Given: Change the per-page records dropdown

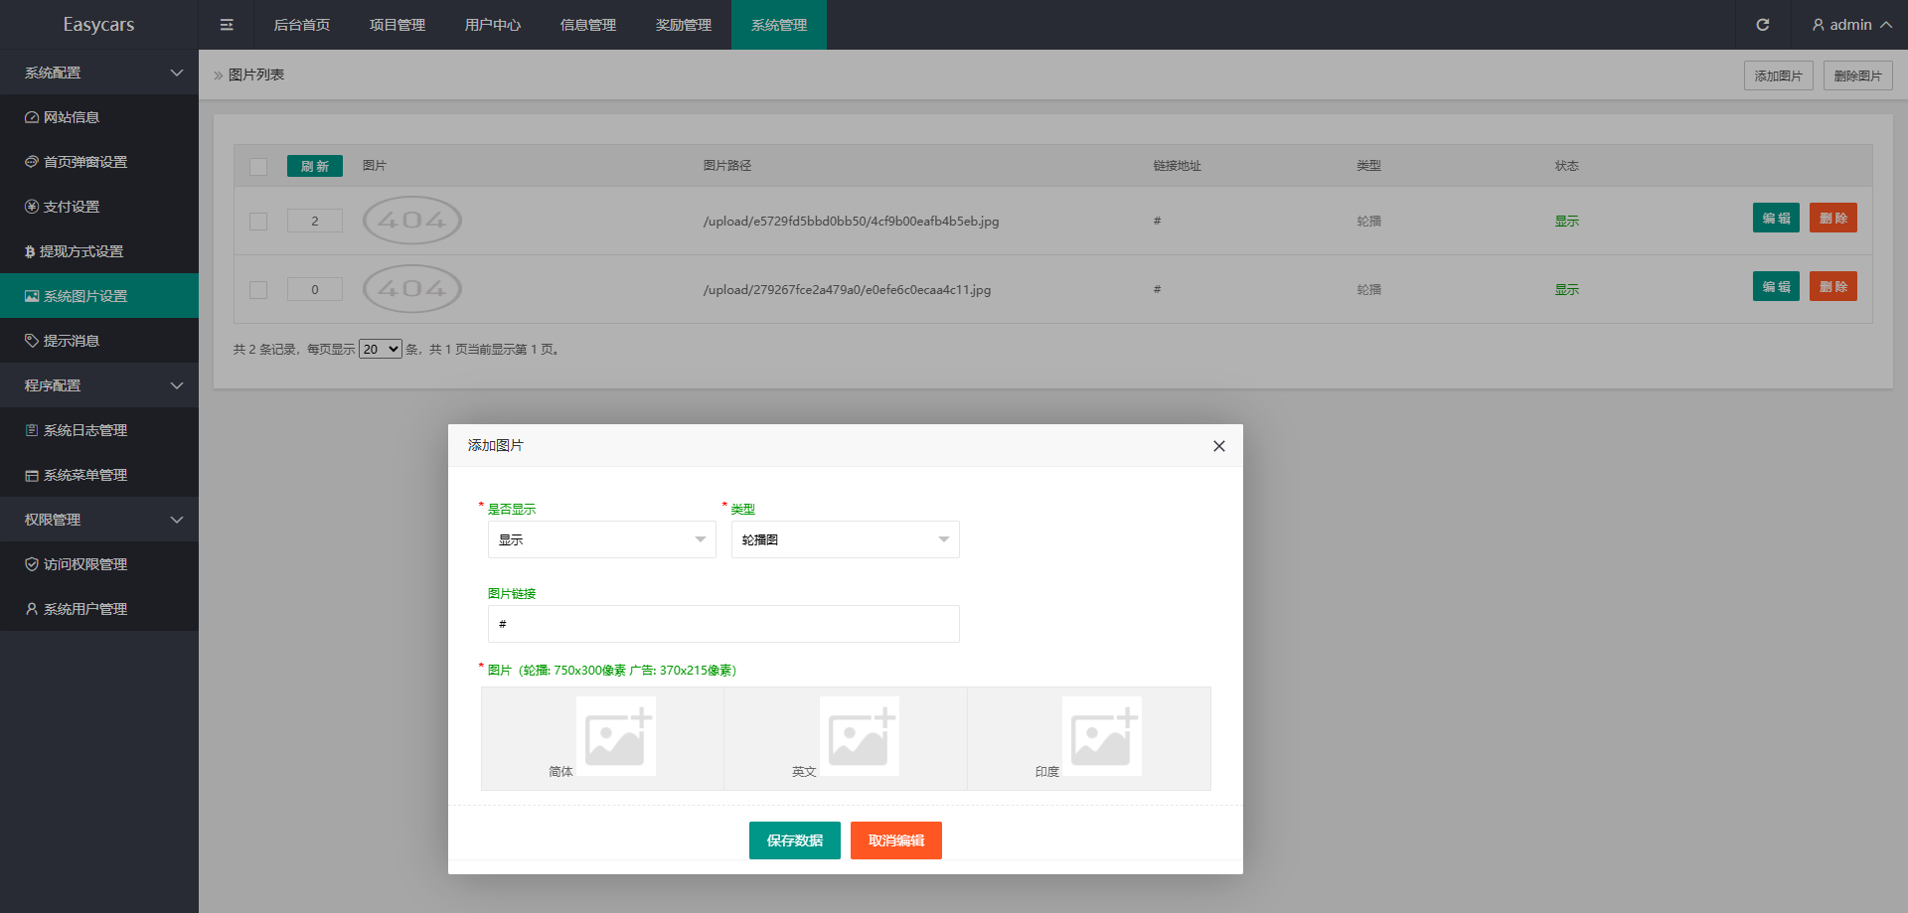Looking at the screenshot, I should (380, 350).
